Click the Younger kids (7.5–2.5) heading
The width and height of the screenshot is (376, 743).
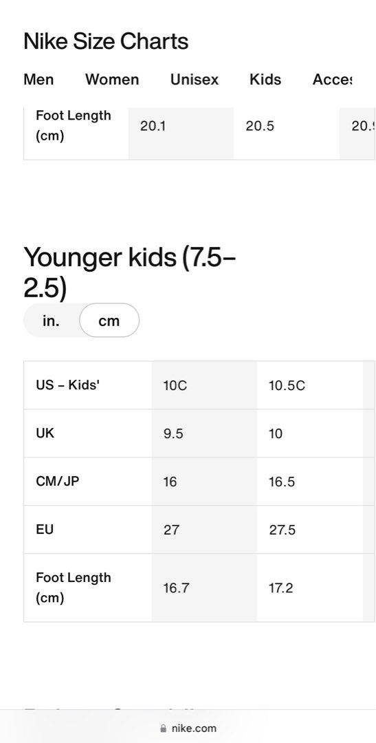(x=130, y=272)
